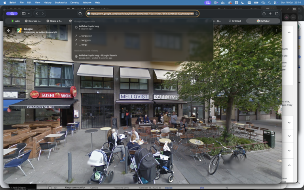
Task: Reload the current page
Action: (x=197, y=13)
